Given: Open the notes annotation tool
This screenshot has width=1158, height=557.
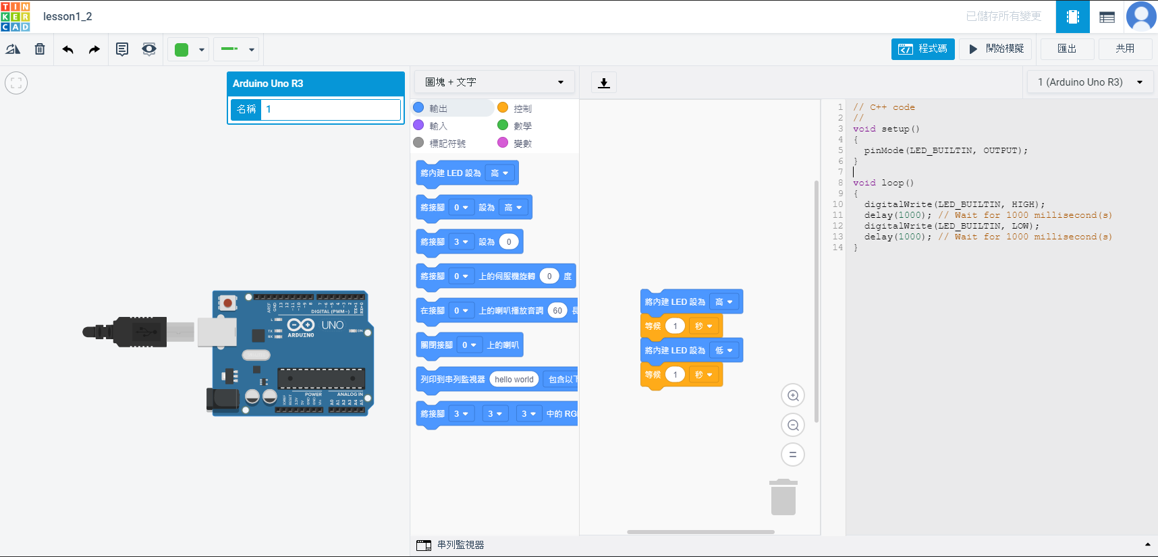Looking at the screenshot, I should point(122,49).
